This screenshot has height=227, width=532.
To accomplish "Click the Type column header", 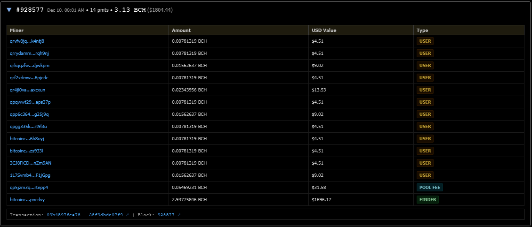I will pyautogui.click(x=469, y=30).
